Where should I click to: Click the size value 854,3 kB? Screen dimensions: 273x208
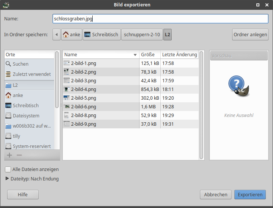(x=150, y=89)
